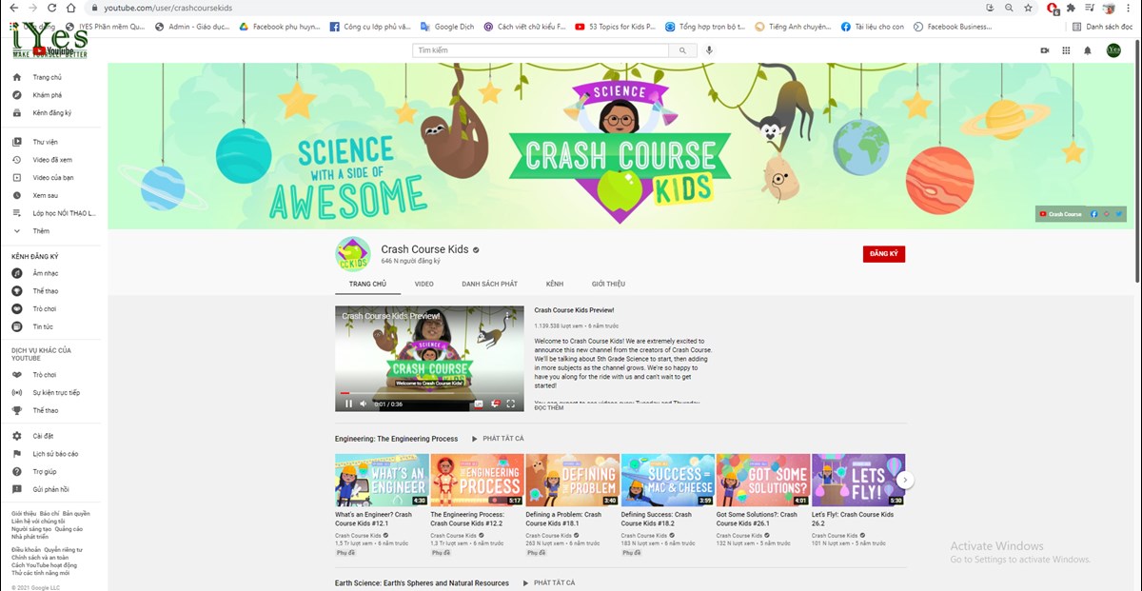Play all Earth Science playlist videos
Image resolution: width=1142 pixels, height=591 pixels.
click(x=549, y=582)
